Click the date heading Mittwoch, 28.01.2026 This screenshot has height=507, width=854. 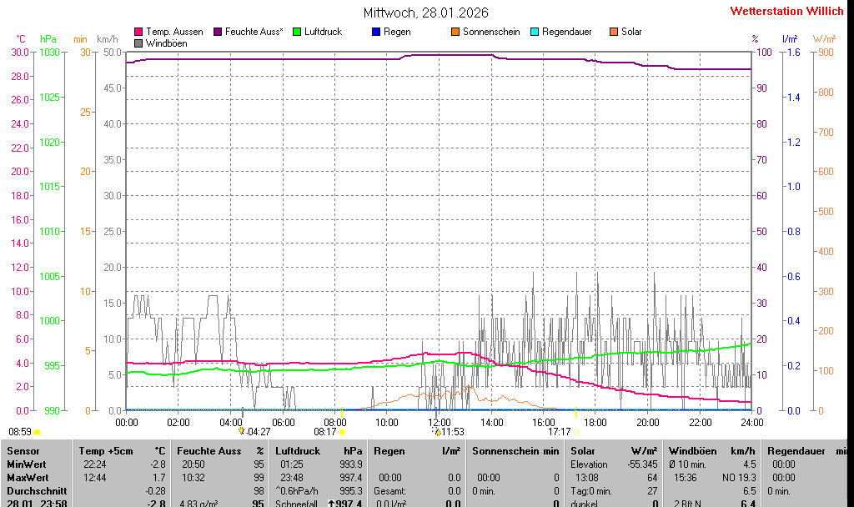[x=426, y=13]
